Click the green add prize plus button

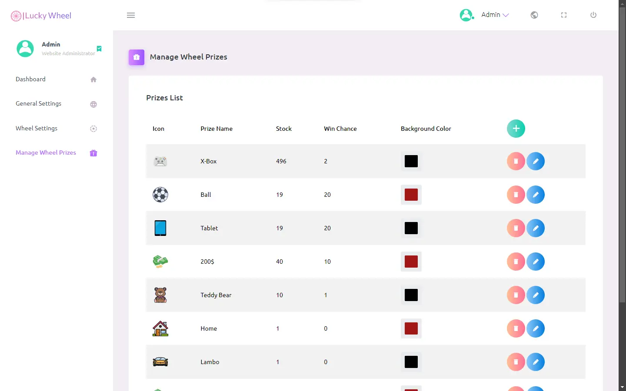coord(516,129)
